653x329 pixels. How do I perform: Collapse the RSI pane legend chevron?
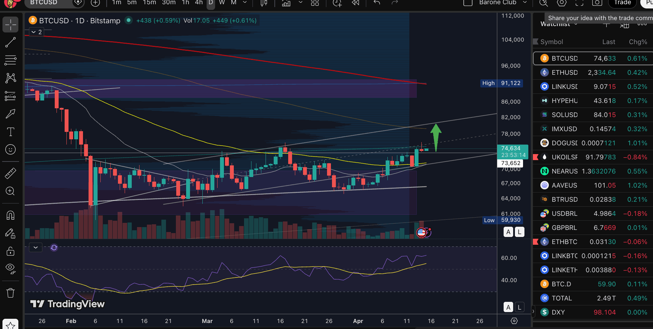[x=36, y=248]
